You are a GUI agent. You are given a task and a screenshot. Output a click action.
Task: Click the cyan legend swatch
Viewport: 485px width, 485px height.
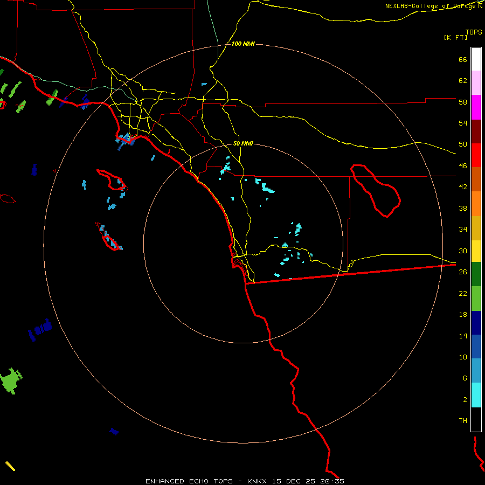(476, 395)
